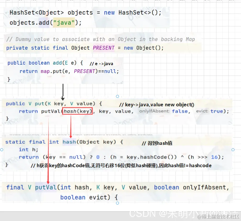This screenshot has width=241, height=221.
Task: Click the "java" string literal in objects.add
Action: pyautogui.click(x=64, y=23)
